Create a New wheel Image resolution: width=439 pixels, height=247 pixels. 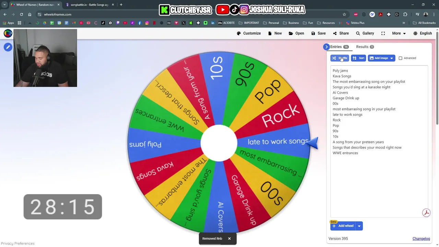tap(275, 33)
